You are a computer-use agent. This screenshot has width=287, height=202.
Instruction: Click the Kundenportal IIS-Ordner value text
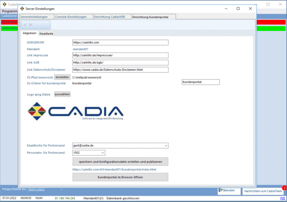click(x=82, y=83)
